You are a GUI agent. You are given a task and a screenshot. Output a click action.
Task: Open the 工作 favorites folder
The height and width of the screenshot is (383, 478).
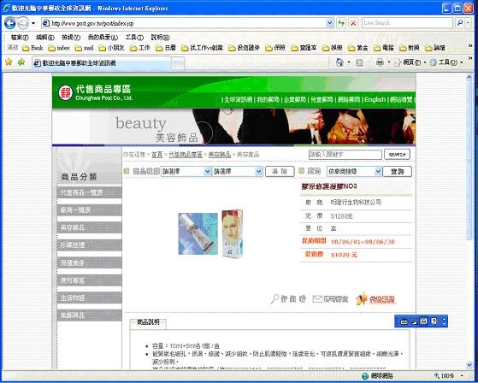(x=140, y=48)
